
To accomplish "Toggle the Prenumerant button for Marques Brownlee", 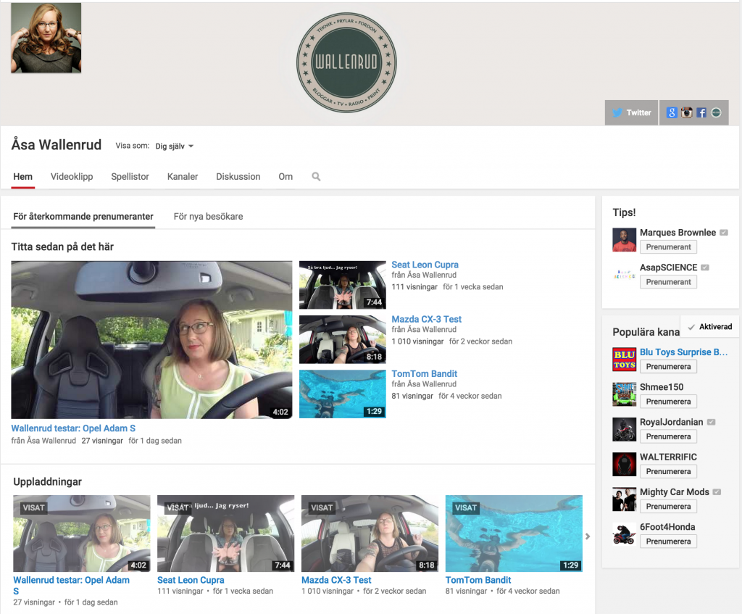I will point(668,247).
